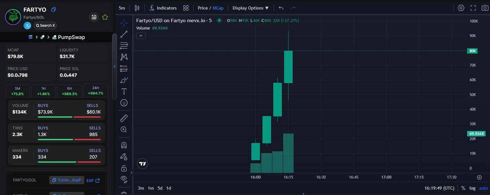Add FARTYO to favorites with star
The width and height of the screenshot is (490, 195).
[105, 17]
